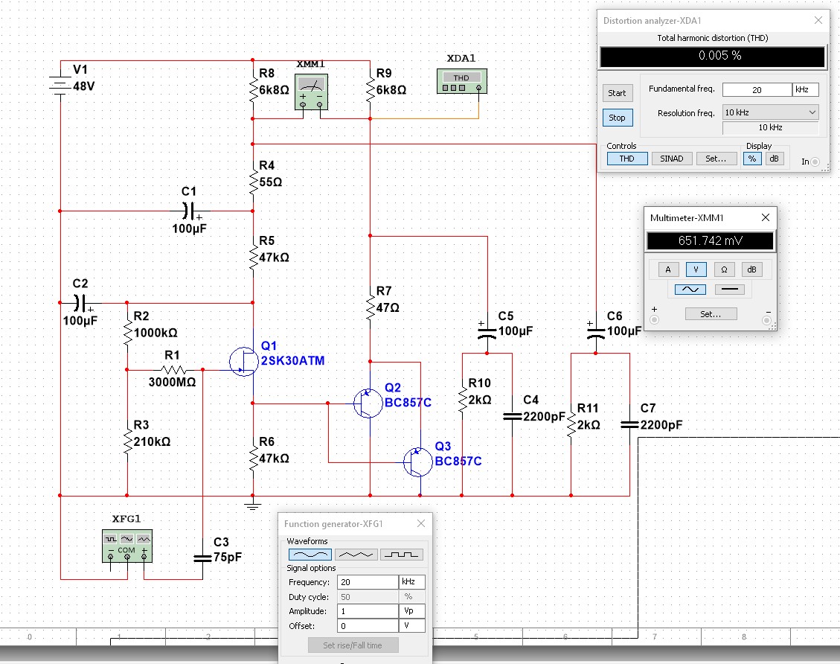Viewport: 840px width, 664px height.
Task: Select the sine waveform in Function generator
Action: coord(310,555)
